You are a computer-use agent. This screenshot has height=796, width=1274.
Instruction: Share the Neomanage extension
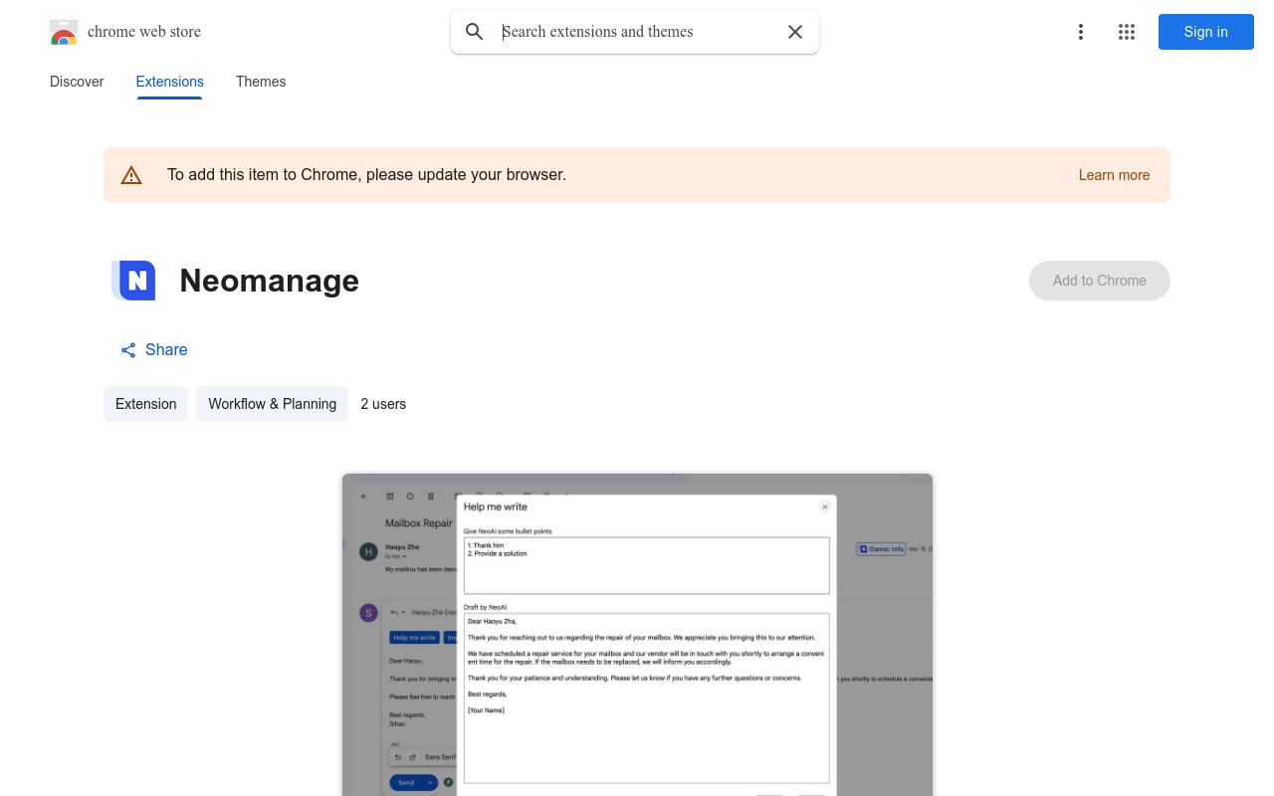click(x=154, y=349)
